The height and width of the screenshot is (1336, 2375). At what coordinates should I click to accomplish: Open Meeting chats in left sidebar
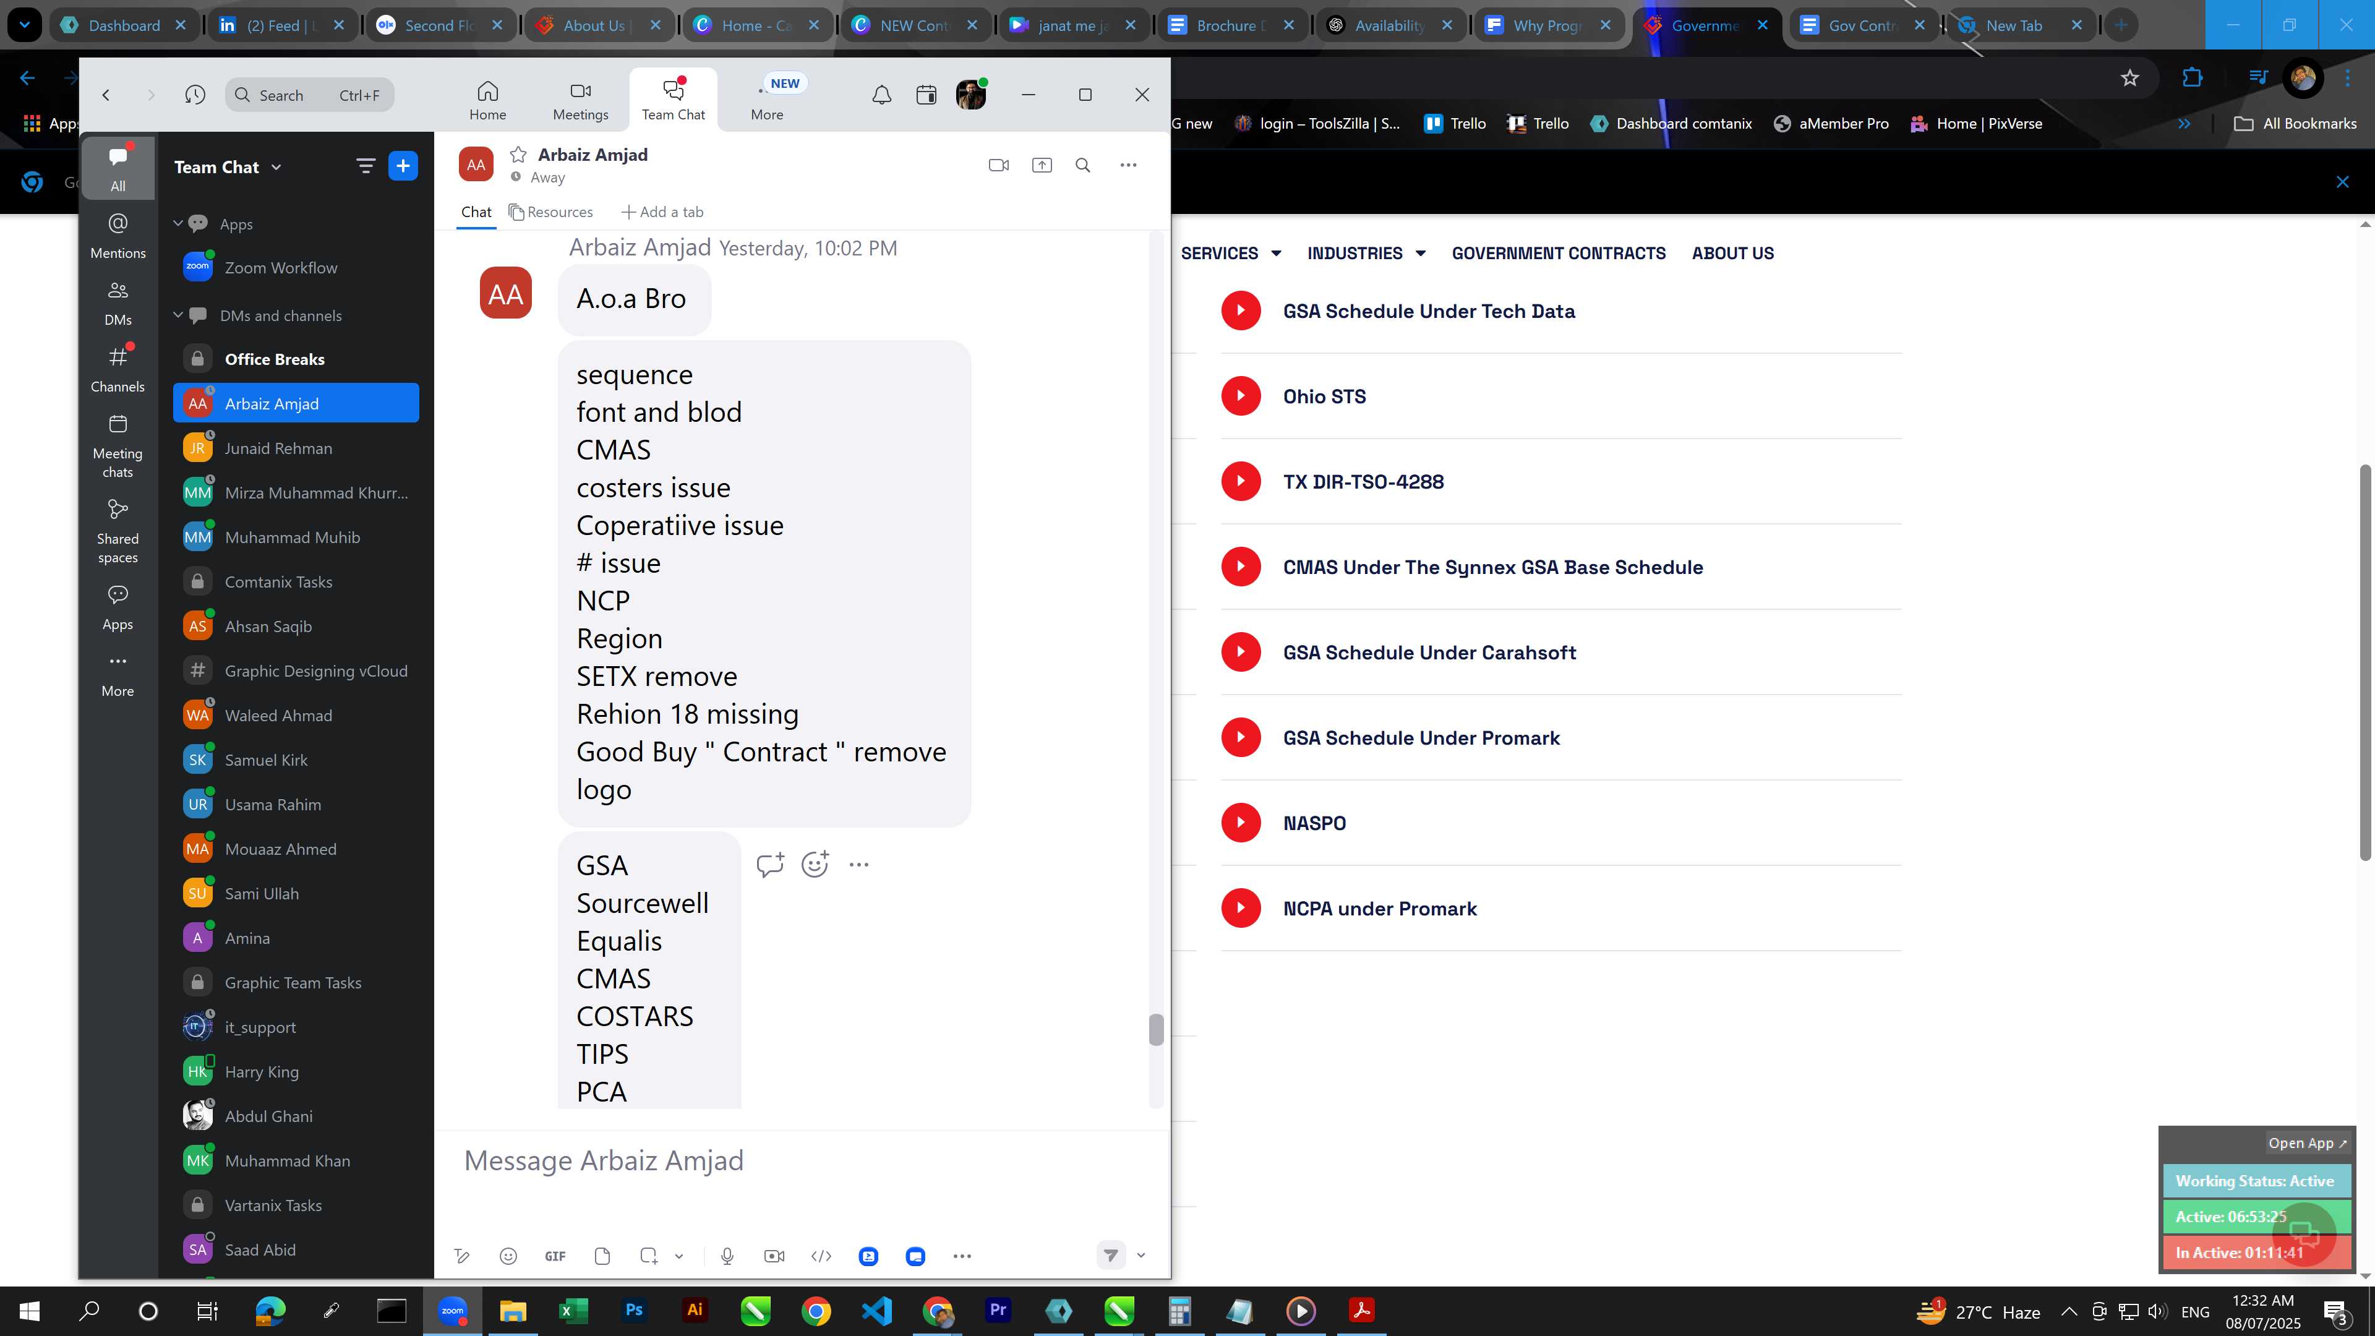coord(118,446)
